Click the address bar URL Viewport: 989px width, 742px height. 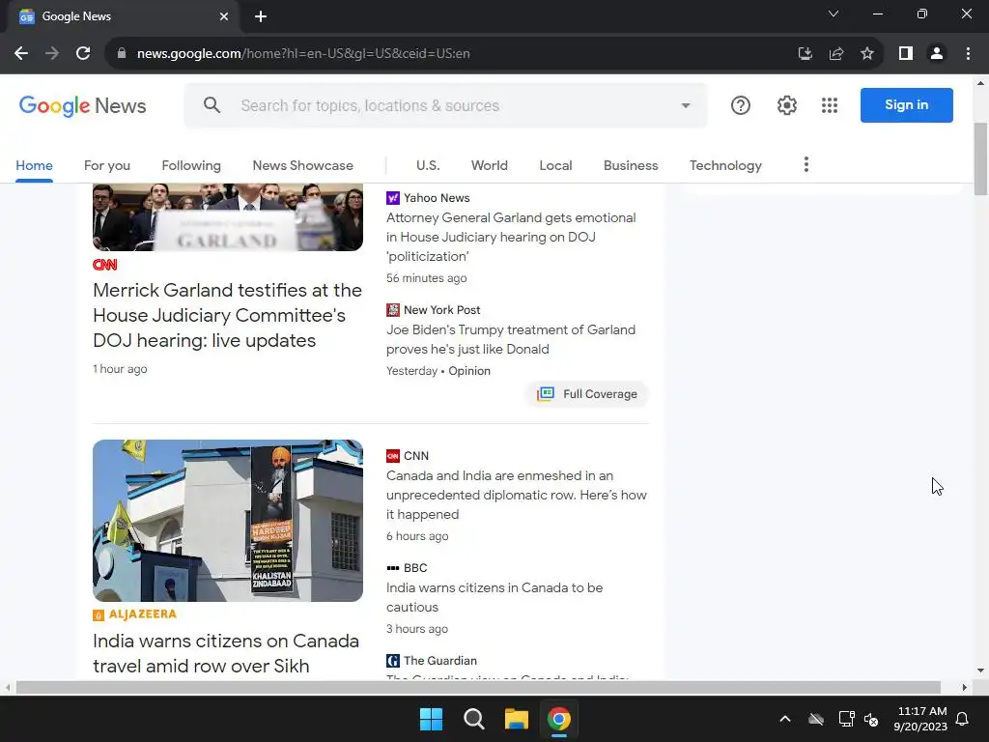(303, 54)
